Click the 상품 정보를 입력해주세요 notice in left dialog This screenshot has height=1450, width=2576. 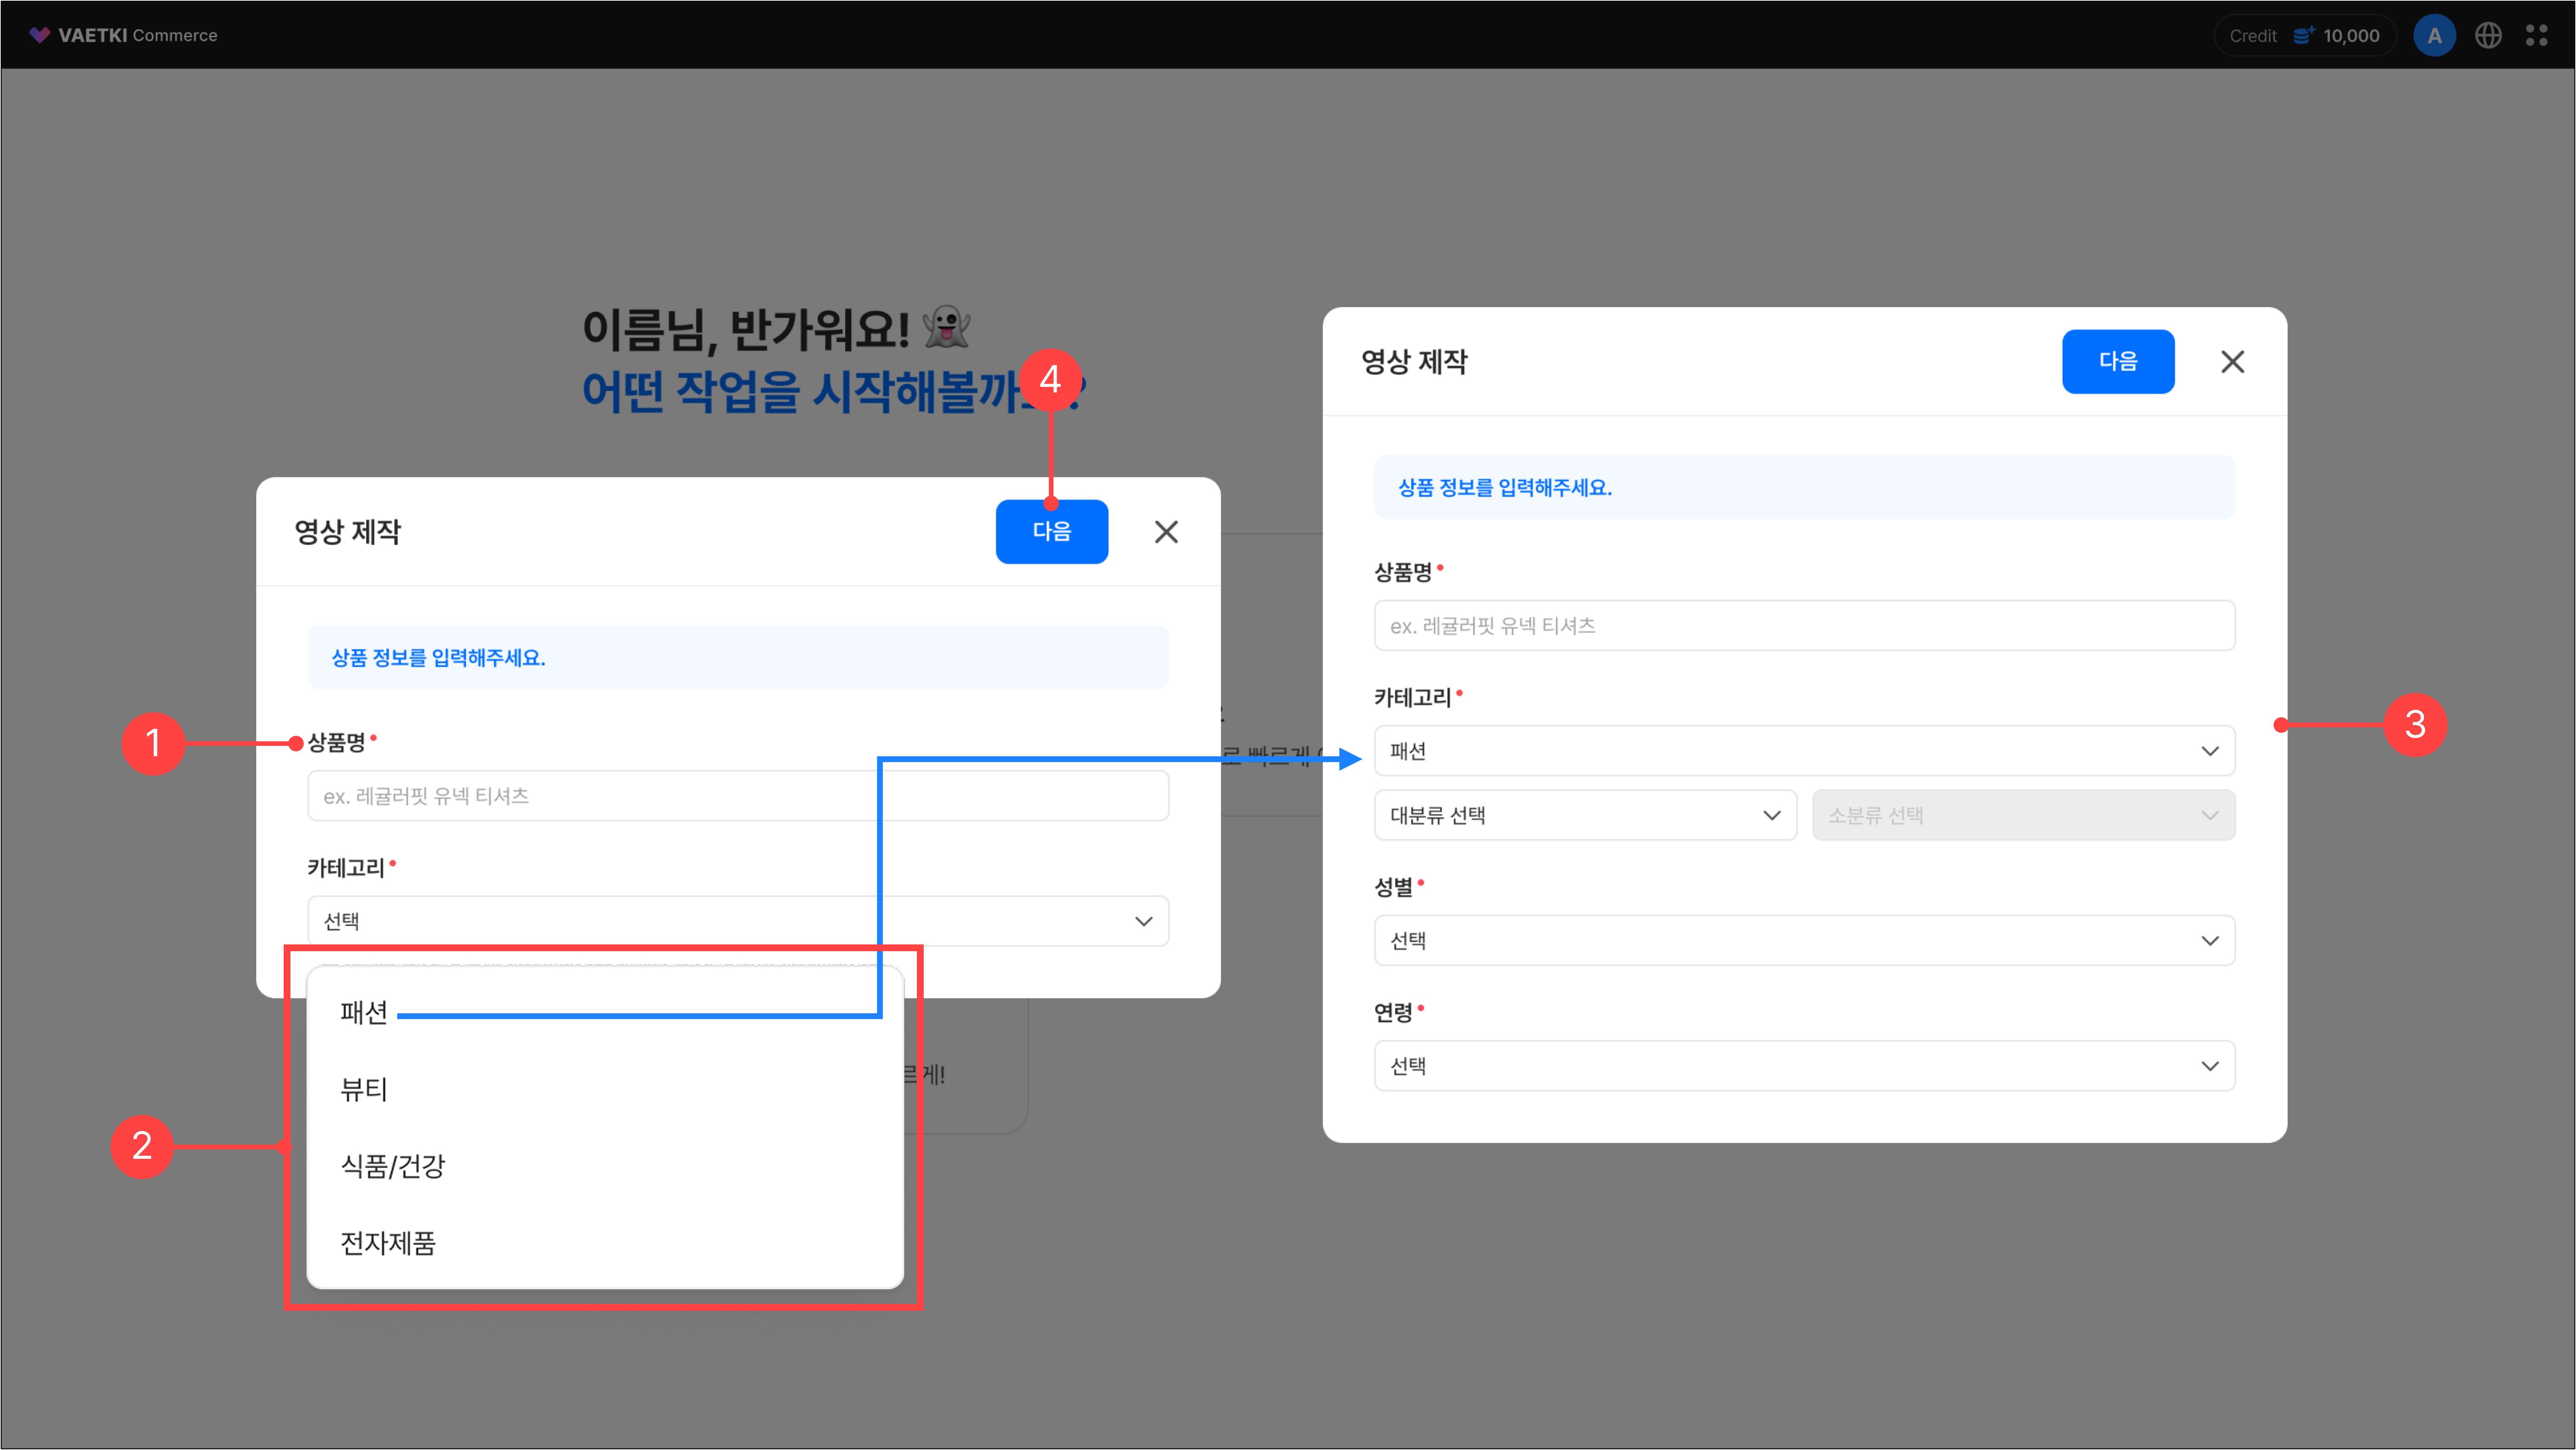click(738, 657)
